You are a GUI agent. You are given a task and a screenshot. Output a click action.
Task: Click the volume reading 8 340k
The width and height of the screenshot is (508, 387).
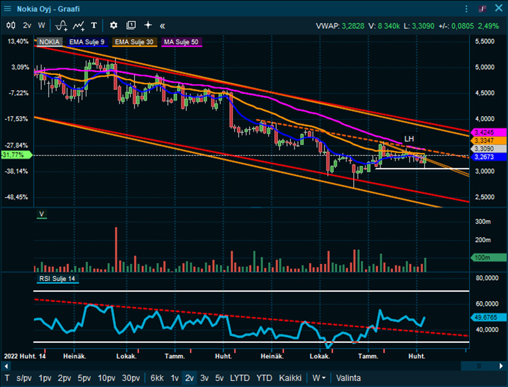tap(389, 26)
